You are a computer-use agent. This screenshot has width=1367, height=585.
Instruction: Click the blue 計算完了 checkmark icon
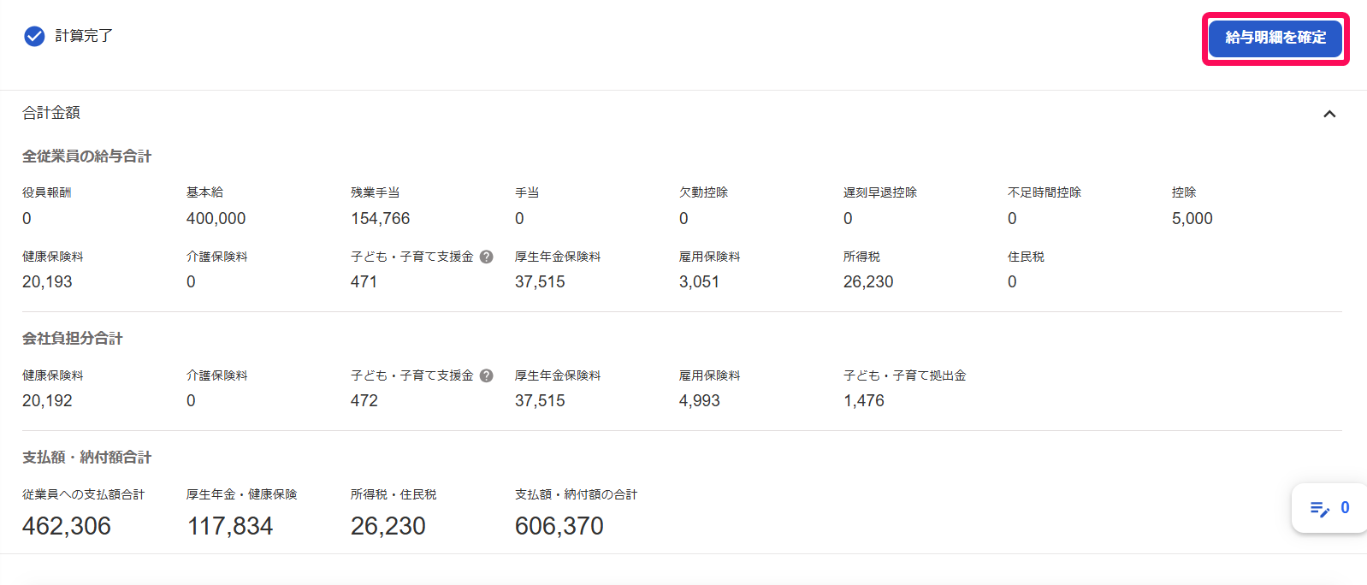pyautogui.click(x=34, y=36)
